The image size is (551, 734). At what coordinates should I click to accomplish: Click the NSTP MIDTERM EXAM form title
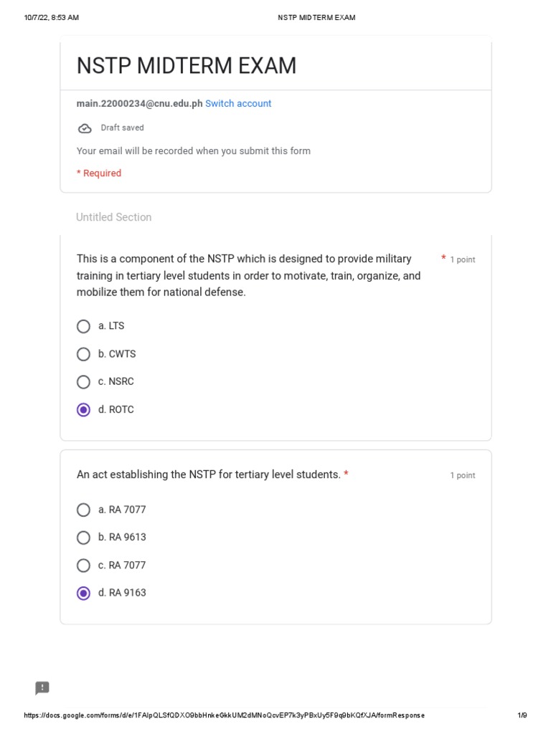click(x=187, y=66)
